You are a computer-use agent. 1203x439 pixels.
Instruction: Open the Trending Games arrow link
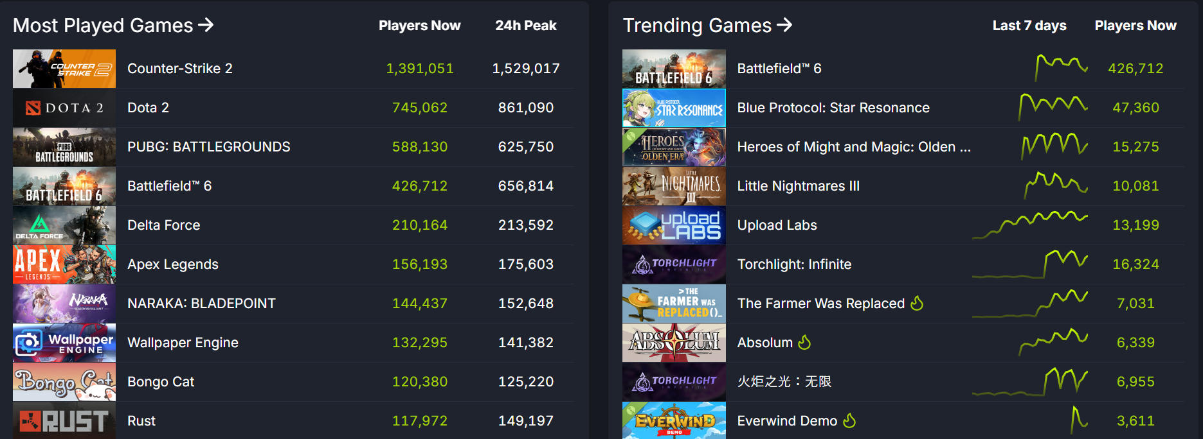point(784,25)
